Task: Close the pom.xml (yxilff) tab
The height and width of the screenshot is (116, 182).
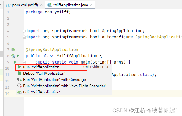Action: [41, 5]
